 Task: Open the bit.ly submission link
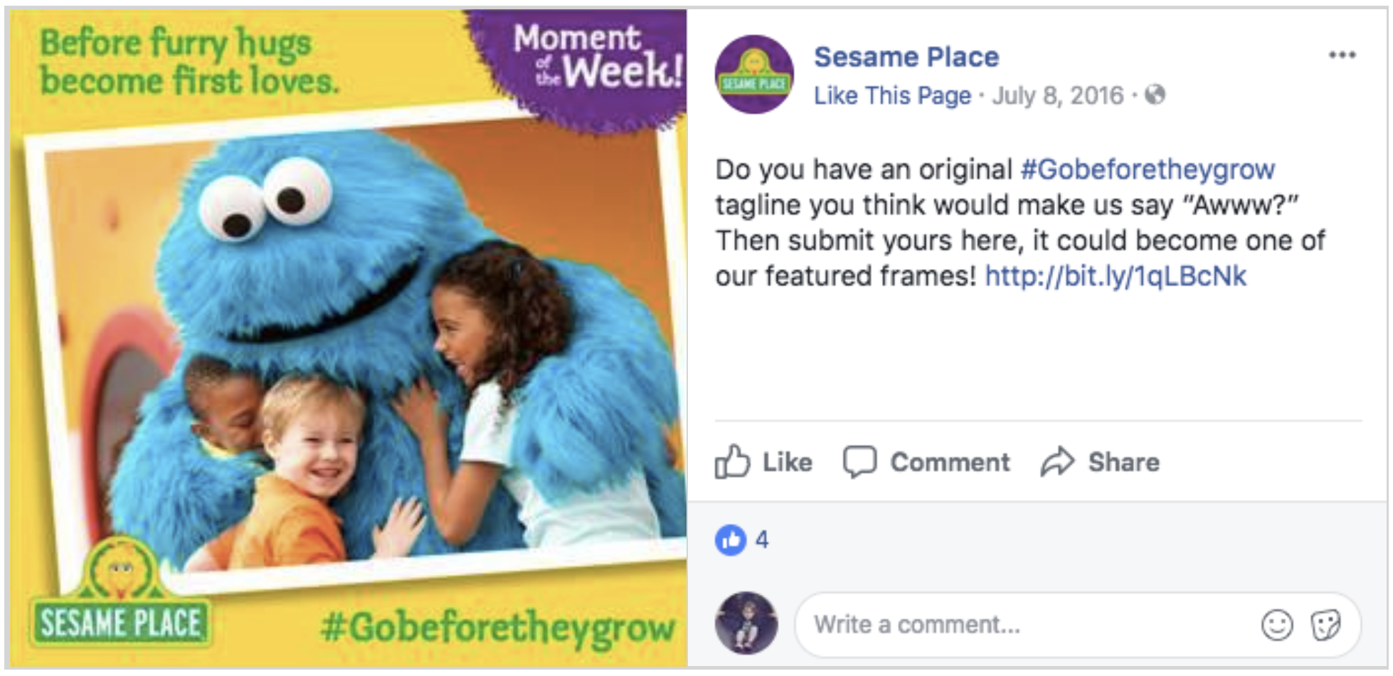1116,276
